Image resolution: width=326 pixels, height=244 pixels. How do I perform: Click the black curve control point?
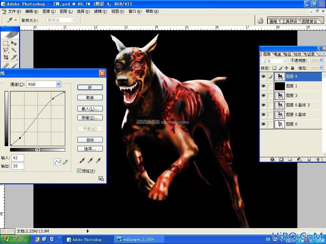[x=20, y=138]
